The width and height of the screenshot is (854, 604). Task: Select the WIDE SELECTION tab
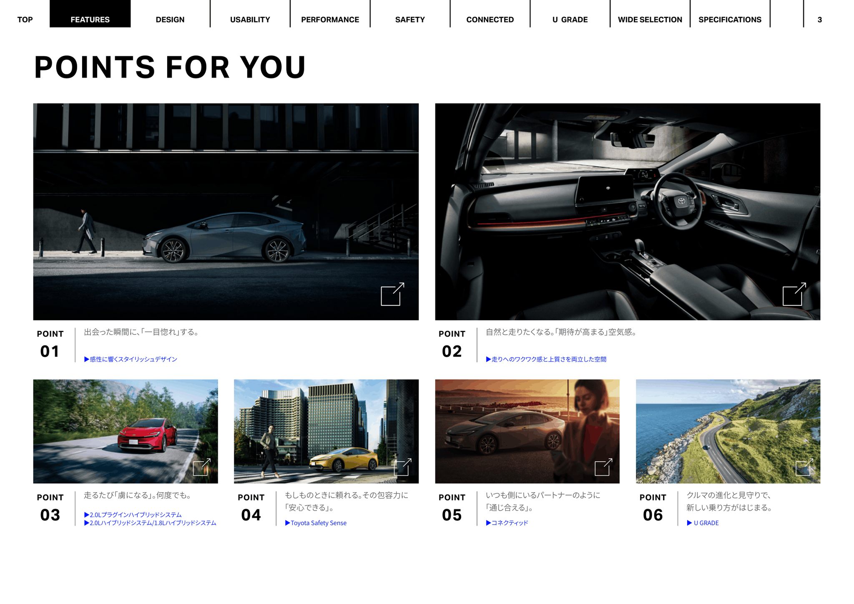[650, 20]
